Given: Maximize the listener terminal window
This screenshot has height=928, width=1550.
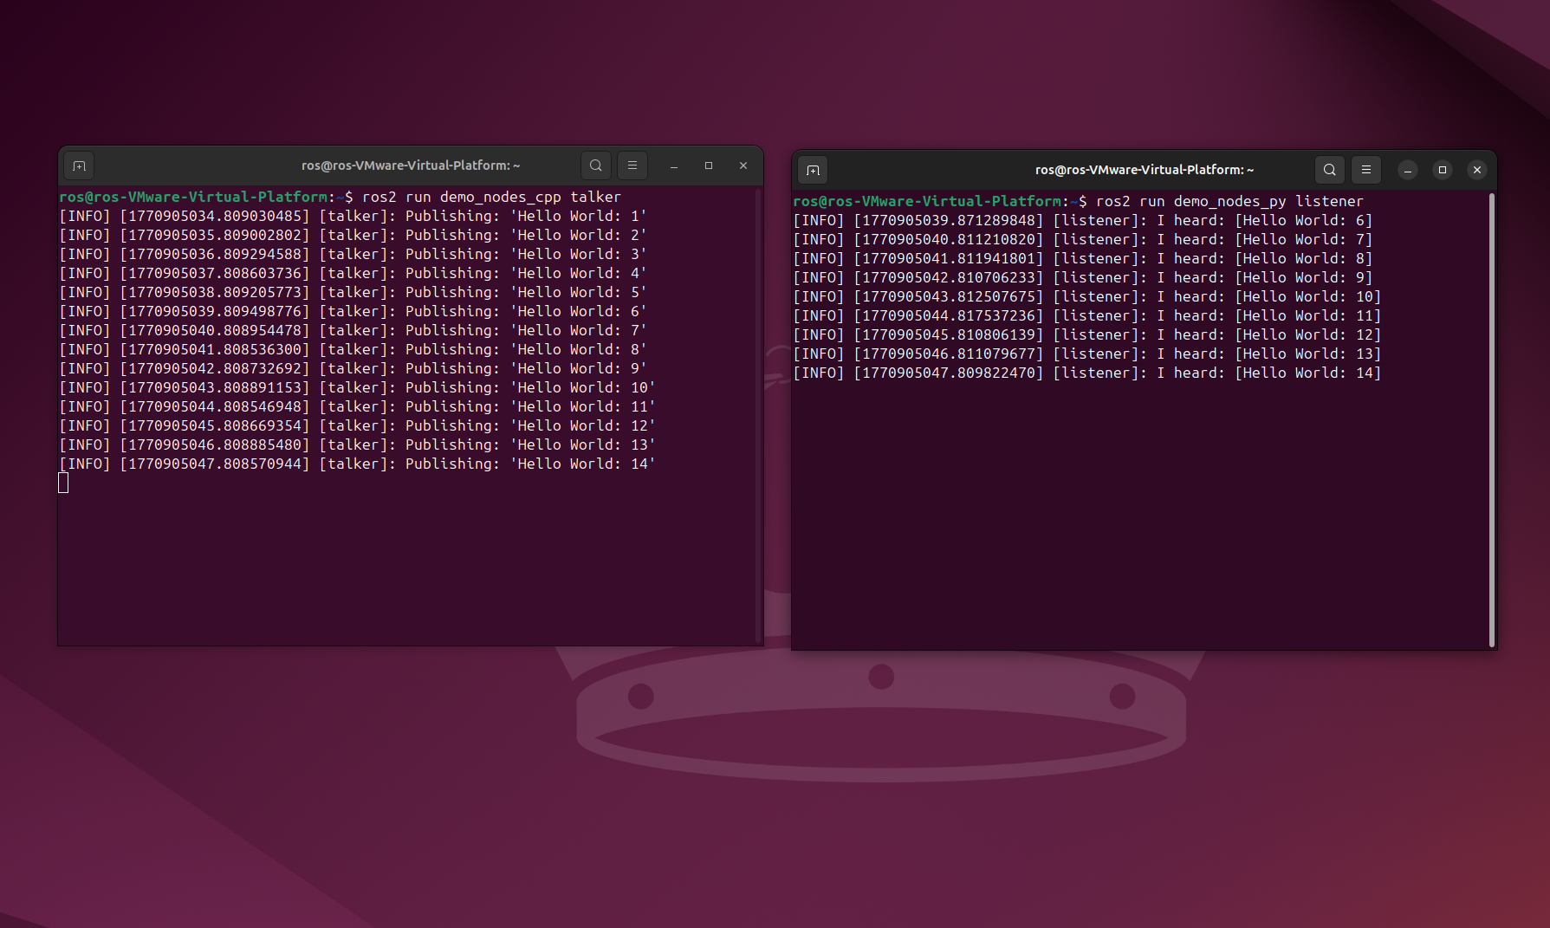Looking at the screenshot, I should 1443,170.
